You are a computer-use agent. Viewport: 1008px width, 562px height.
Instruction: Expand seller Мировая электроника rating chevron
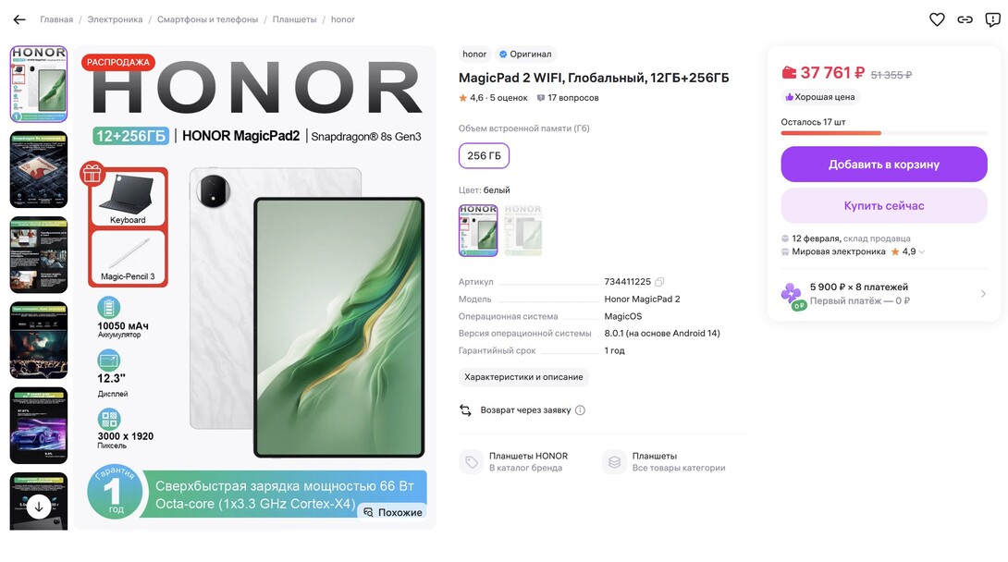click(x=922, y=251)
